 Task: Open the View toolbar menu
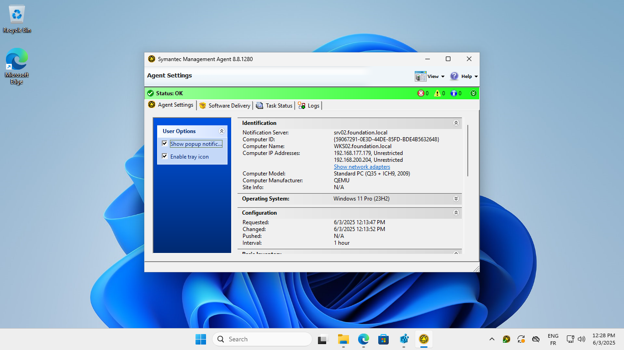[430, 77]
